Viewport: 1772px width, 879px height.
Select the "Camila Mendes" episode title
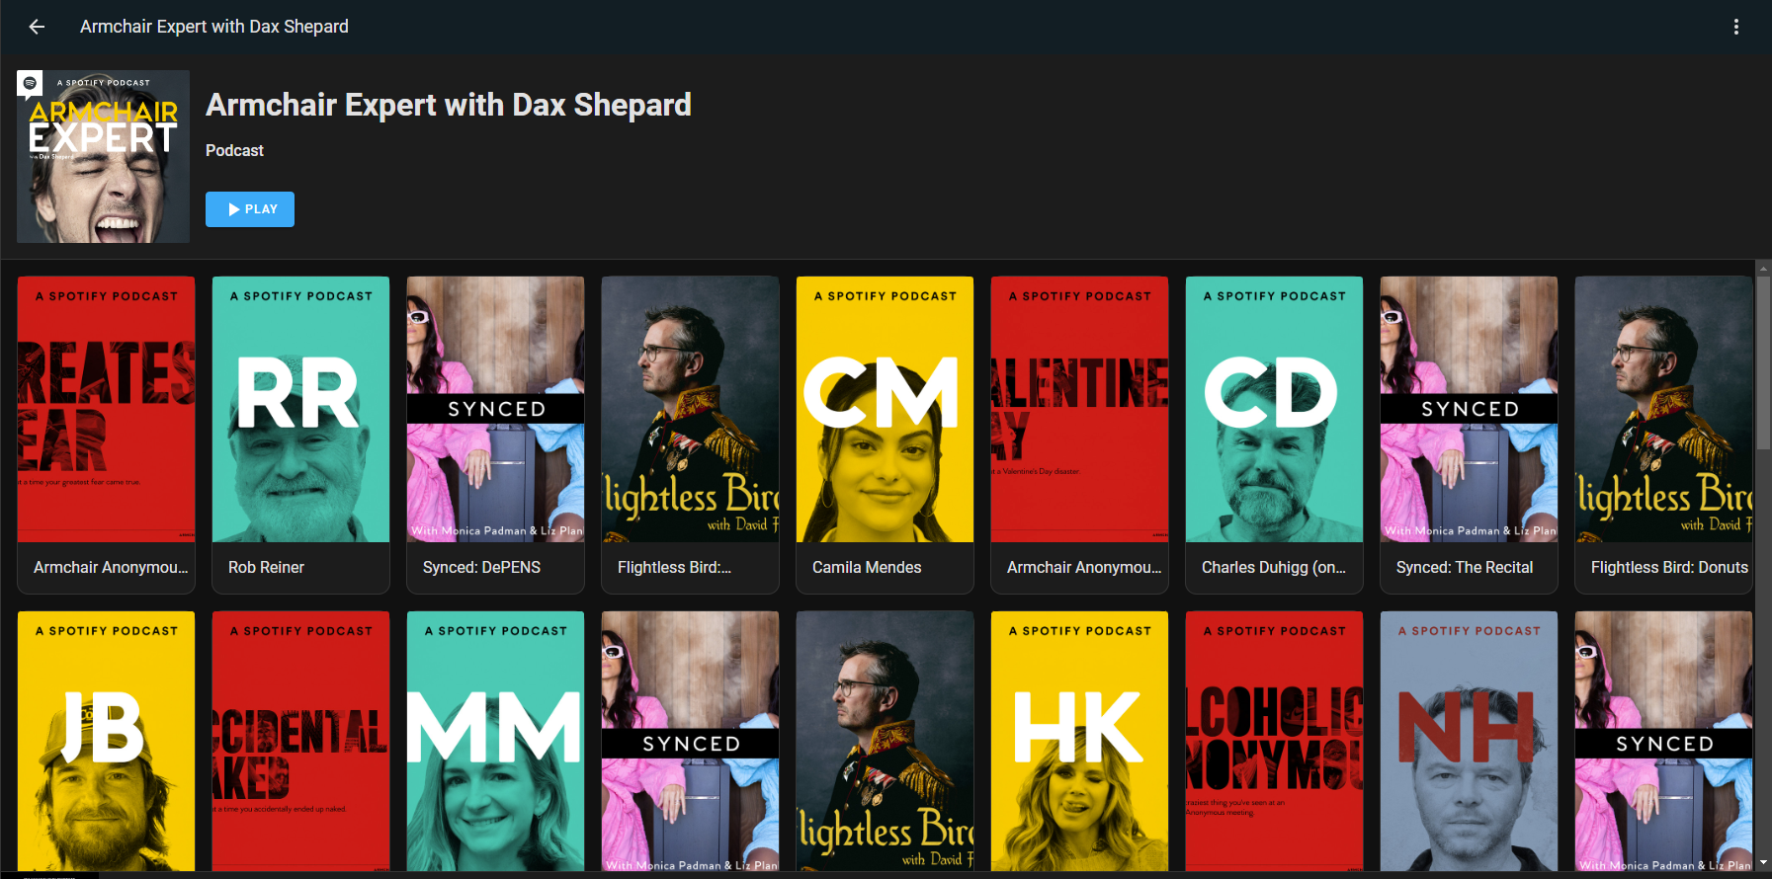[x=867, y=567]
